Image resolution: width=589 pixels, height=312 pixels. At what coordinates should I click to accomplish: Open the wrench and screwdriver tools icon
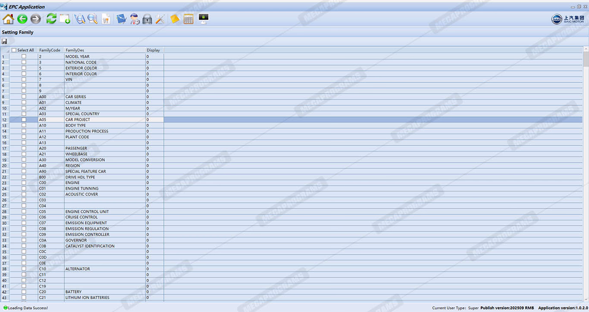click(160, 19)
